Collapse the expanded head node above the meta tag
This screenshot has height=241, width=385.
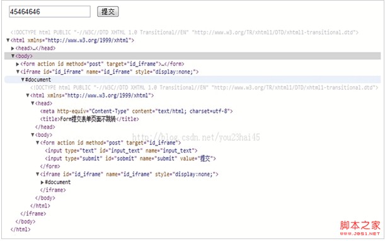click(x=32, y=104)
